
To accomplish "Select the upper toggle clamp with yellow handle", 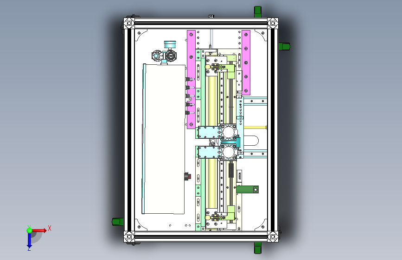I will 215,67.
